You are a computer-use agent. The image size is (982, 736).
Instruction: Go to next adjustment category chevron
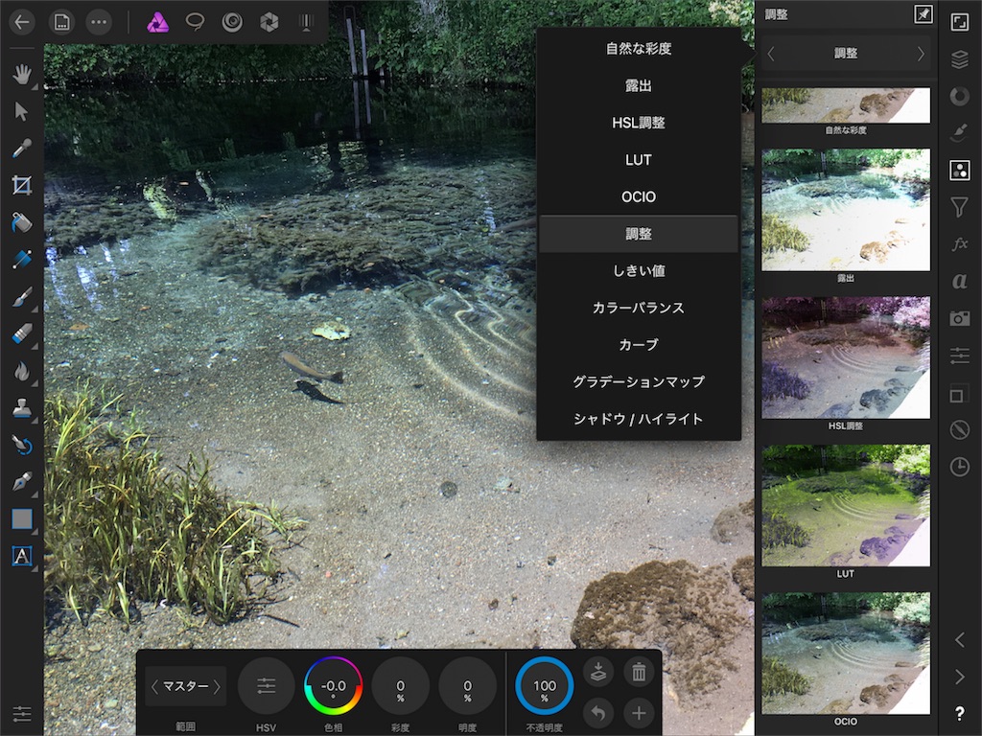pyautogui.click(x=921, y=54)
